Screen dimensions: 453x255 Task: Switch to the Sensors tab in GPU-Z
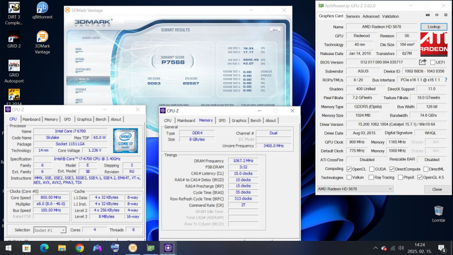pyautogui.click(x=352, y=16)
